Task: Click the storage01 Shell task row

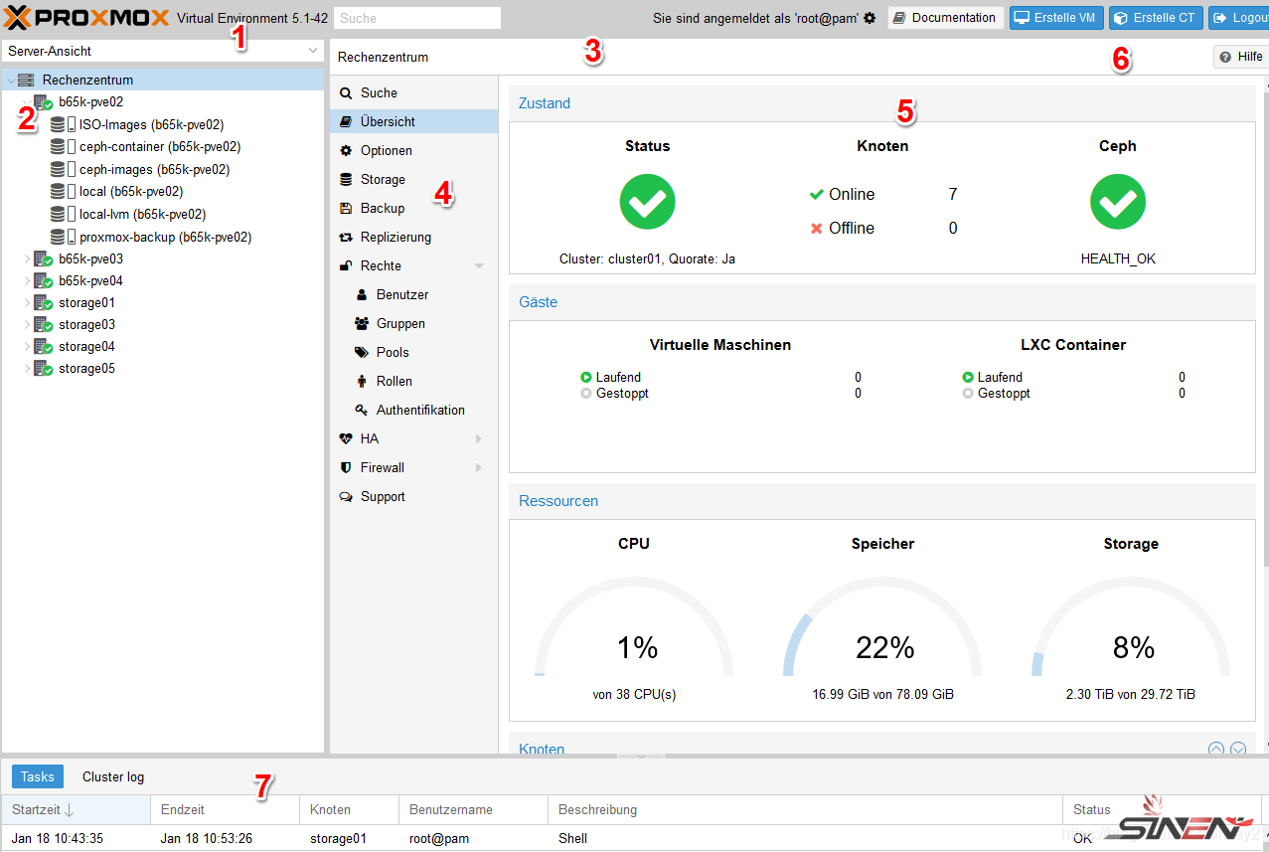Action: point(632,838)
